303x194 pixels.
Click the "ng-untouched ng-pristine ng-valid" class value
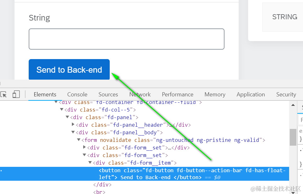click(207, 140)
